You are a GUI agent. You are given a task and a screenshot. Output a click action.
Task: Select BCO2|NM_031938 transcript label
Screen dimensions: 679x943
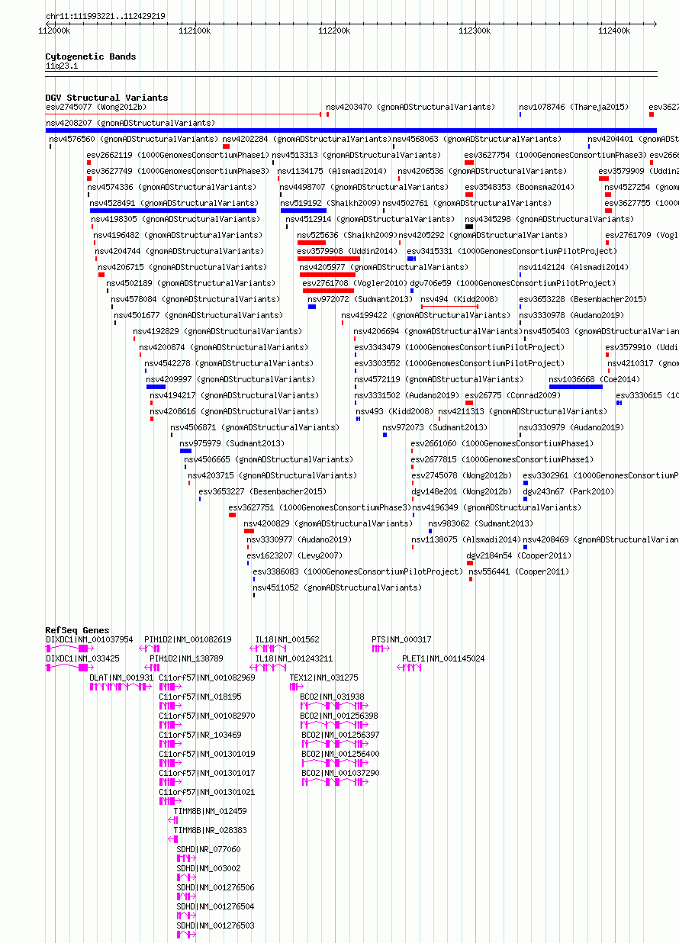click(333, 697)
